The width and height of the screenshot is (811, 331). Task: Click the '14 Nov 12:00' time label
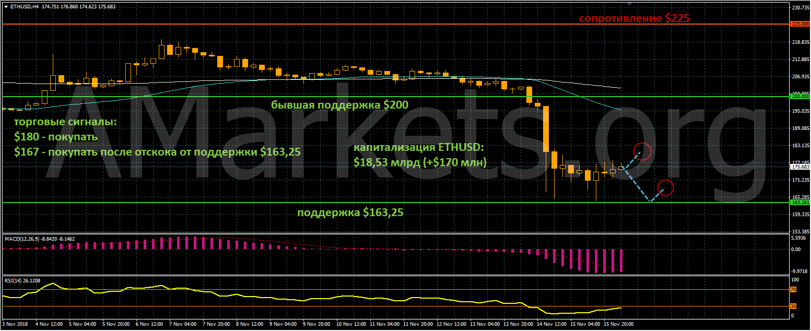[551, 324]
